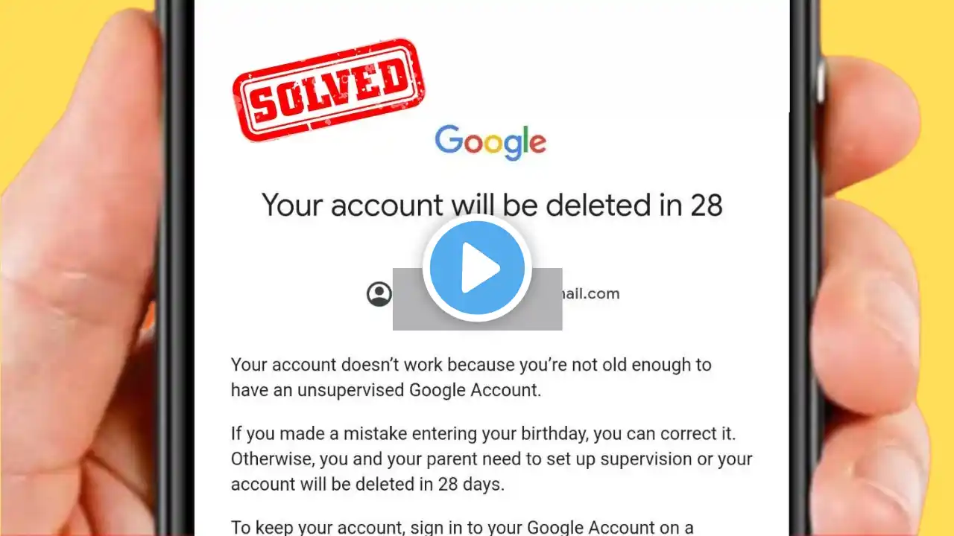This screenshot has height=536, width=954.
Task: Select the account avatar icon beside the email
Action: point(379,294)
